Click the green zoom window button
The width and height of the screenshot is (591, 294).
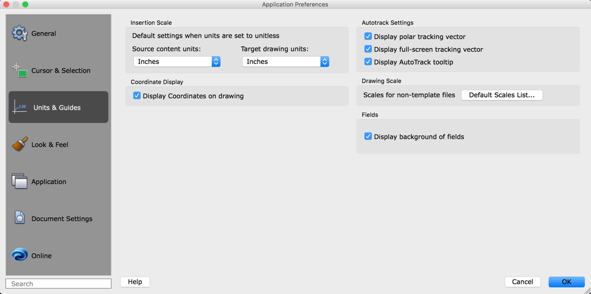click(x=25, y=4)
